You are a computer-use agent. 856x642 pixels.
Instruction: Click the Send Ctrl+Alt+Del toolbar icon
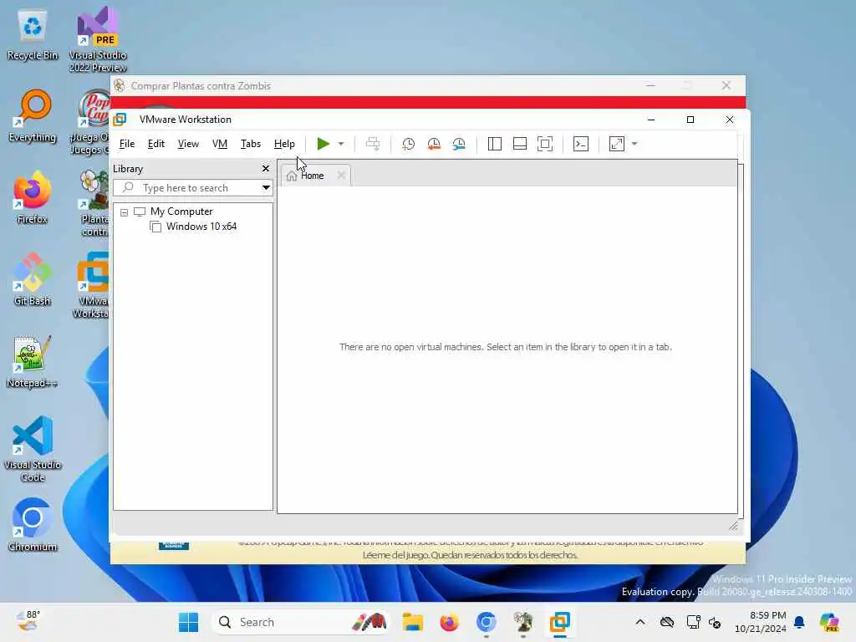(373, 144)
